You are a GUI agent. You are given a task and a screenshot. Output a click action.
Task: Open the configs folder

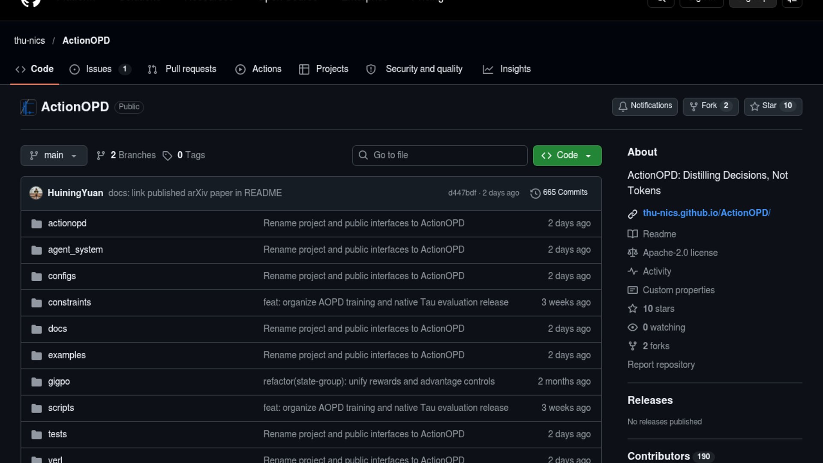[62, 276]
